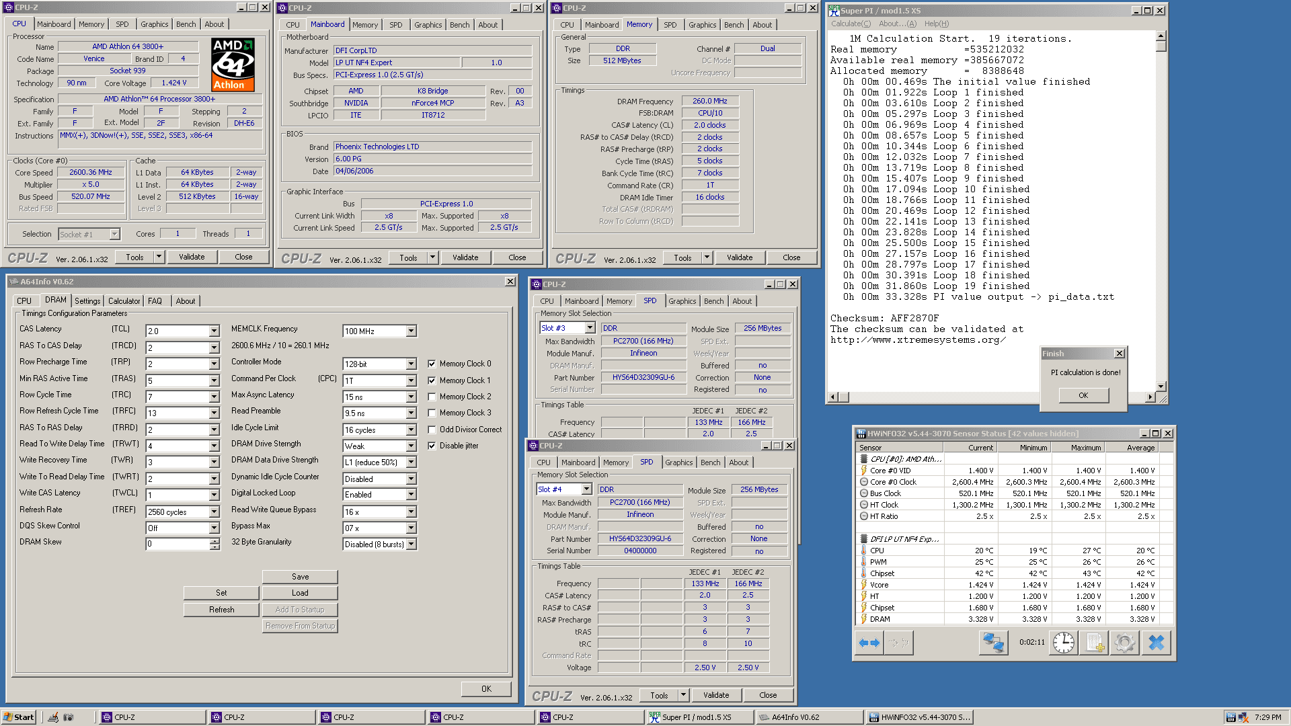Viewport: 1291px width, 726px height.
Task: Click DRAM Skew spinner up arrow
Action: [x=214, y=541]
